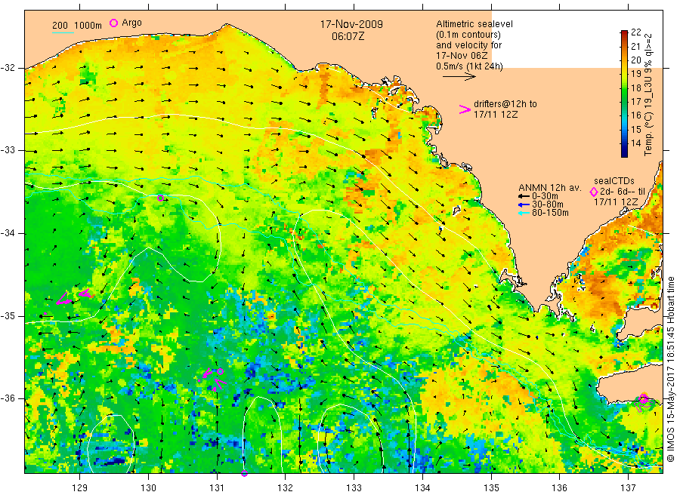Viewport: 680px width, 498px height.
Task: Click the cyan line under 200 1000m
Action: (x=63, y=32)
